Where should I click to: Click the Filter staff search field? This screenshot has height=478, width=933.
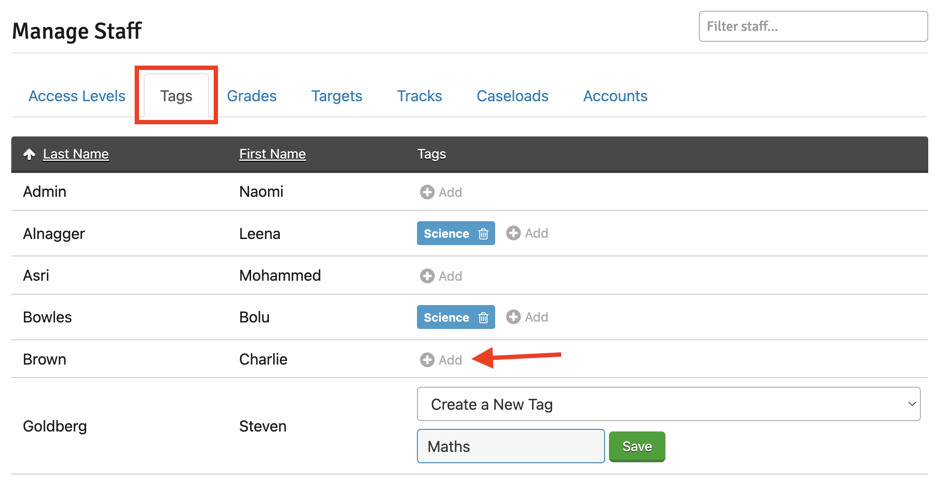tap(813, 27)
